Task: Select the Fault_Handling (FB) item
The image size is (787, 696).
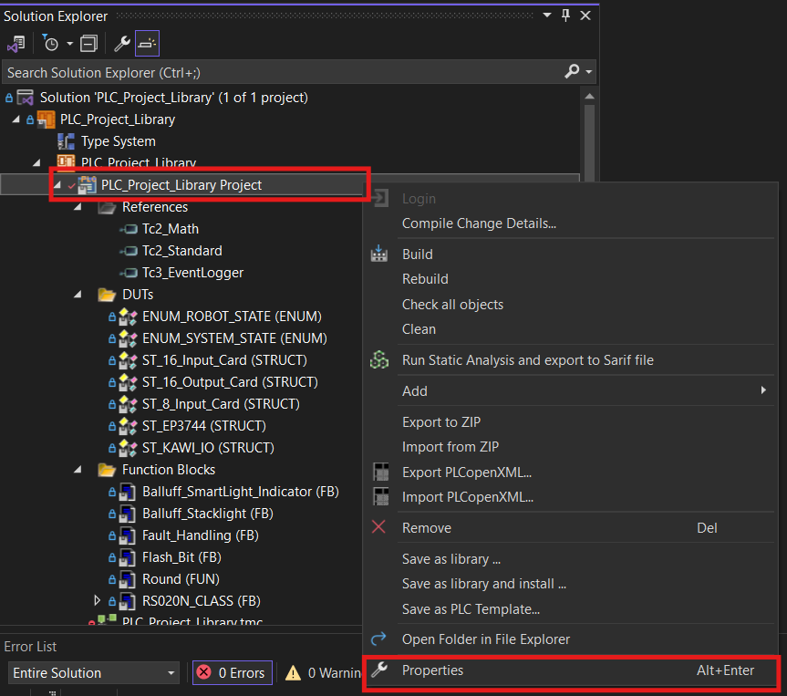Action: point(201,535)
